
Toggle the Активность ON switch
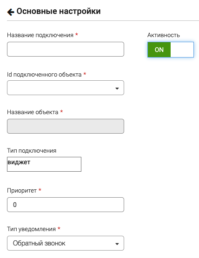(x=171, y=50)
